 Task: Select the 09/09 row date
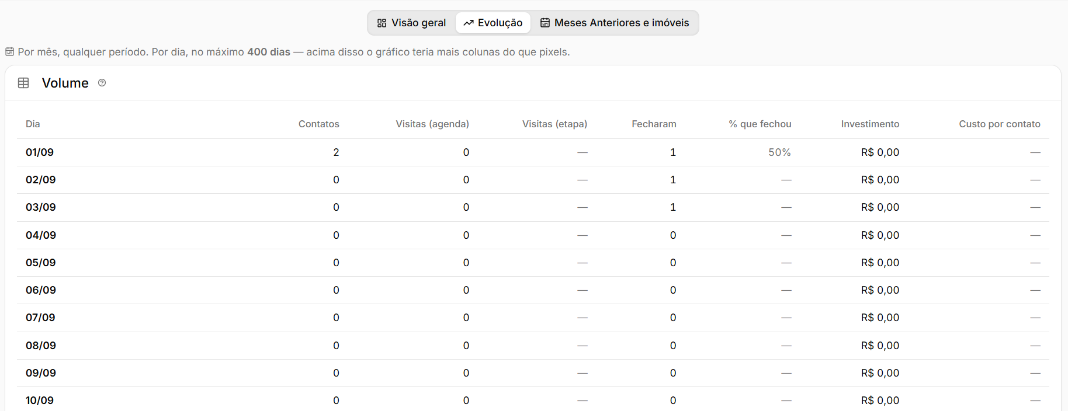point(41,373)
